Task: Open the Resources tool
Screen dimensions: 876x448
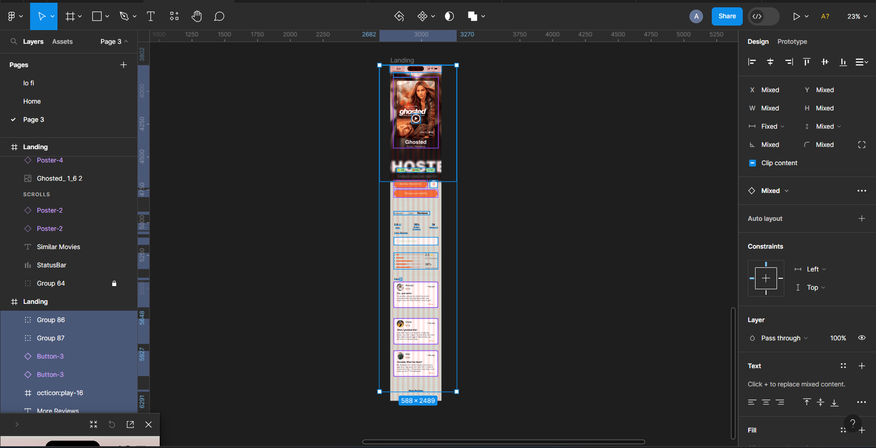Action: click(174, 16)
